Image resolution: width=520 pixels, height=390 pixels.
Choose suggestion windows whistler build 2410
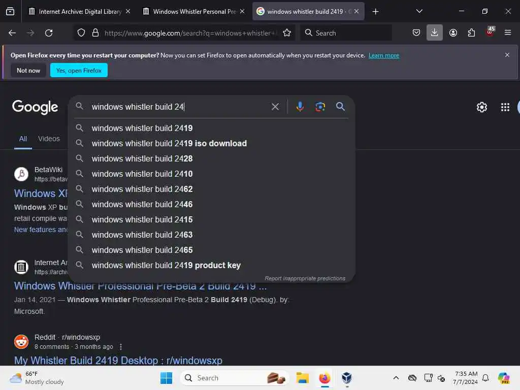coord(212,174)
